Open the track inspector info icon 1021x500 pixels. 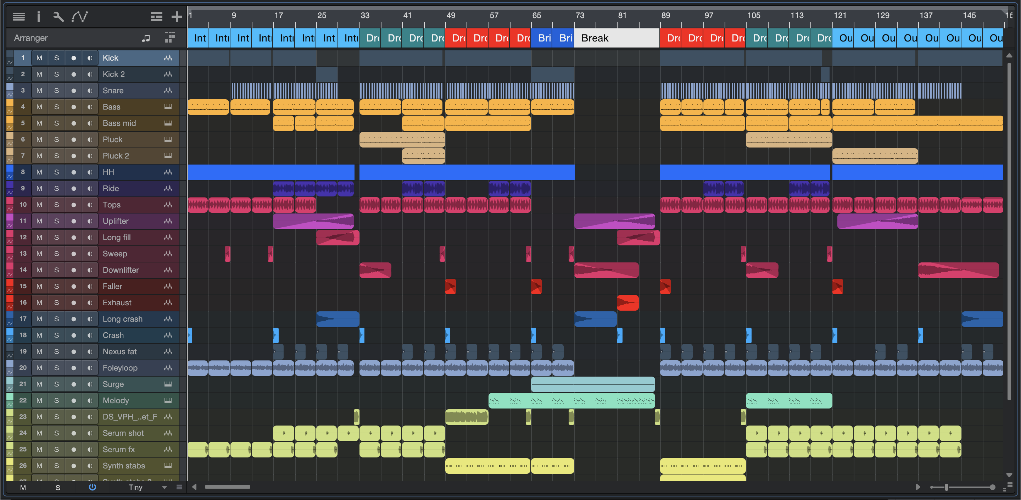[x=38, y=16]
